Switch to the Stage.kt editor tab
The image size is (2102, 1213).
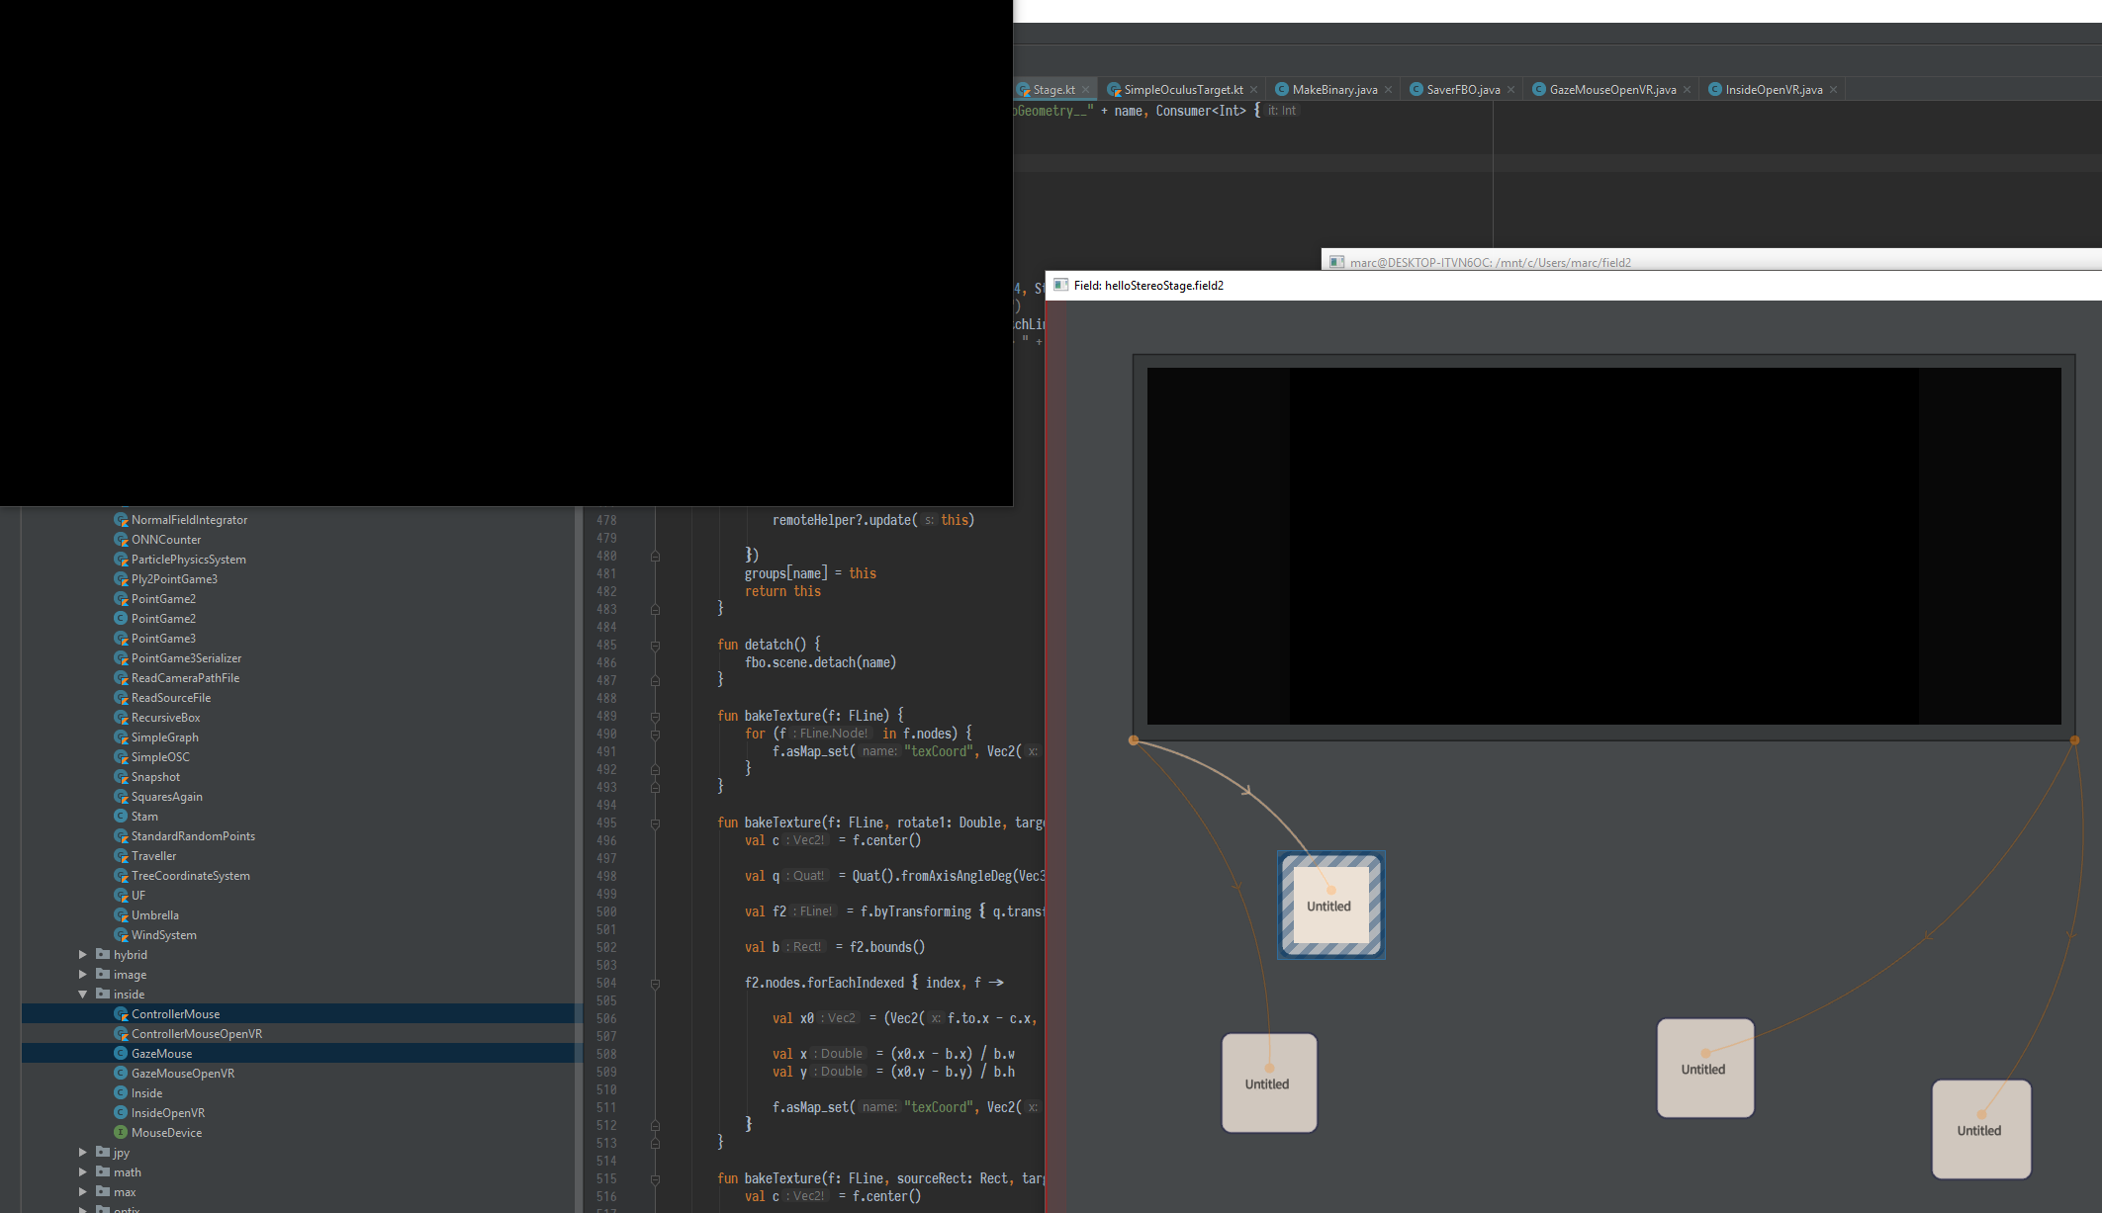[1053, 90]
